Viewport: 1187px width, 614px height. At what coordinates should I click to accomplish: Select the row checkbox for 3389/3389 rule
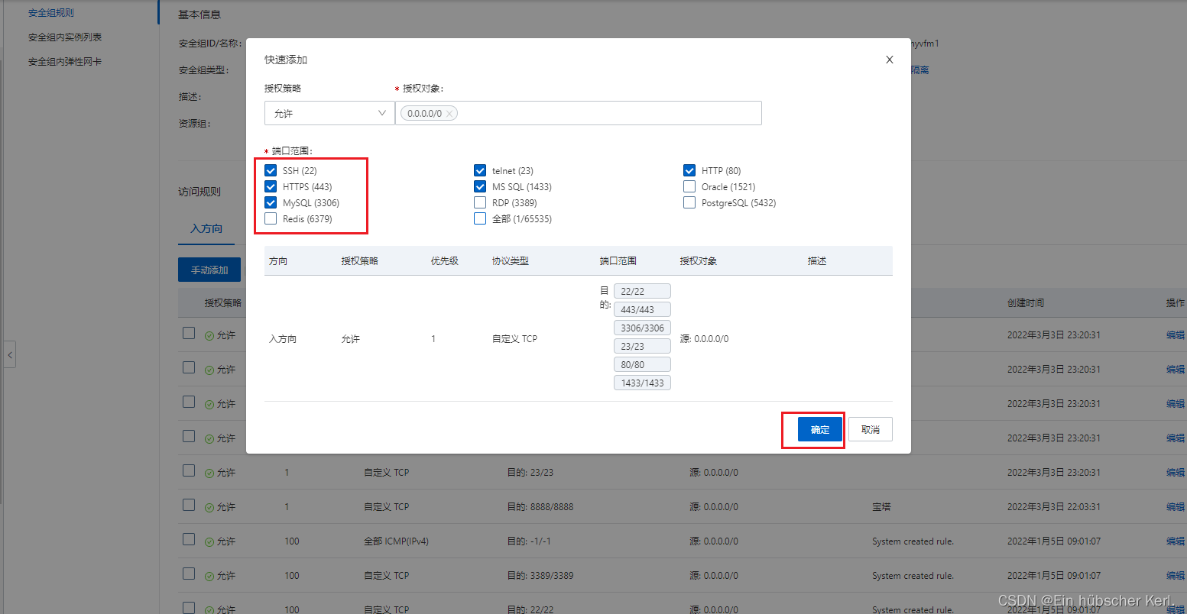189,574
